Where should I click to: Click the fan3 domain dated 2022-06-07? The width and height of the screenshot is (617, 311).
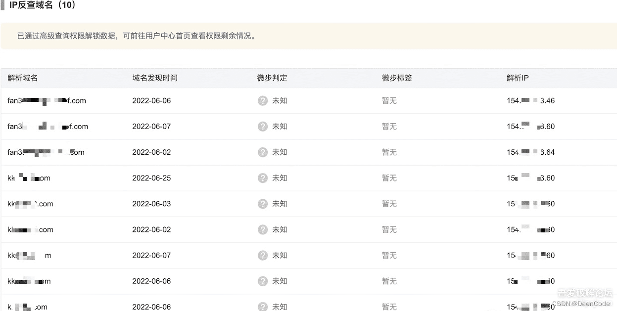47,127
